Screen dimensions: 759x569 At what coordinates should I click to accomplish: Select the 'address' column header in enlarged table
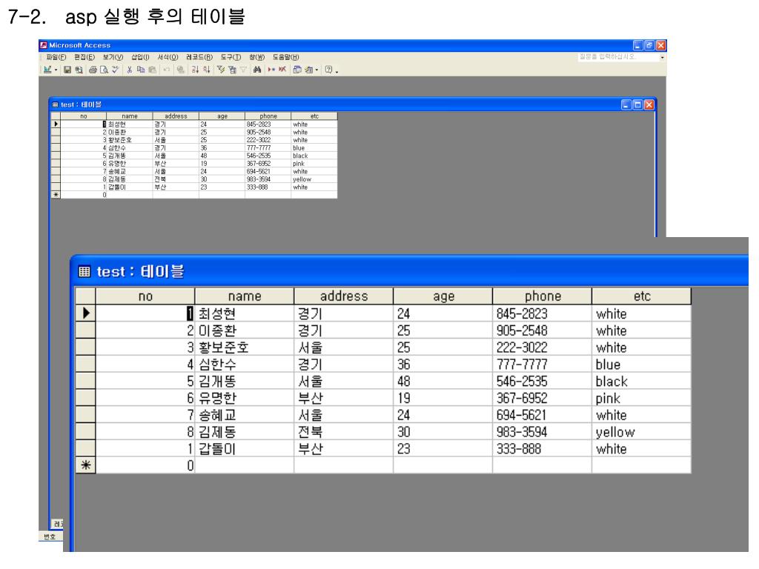344,296
